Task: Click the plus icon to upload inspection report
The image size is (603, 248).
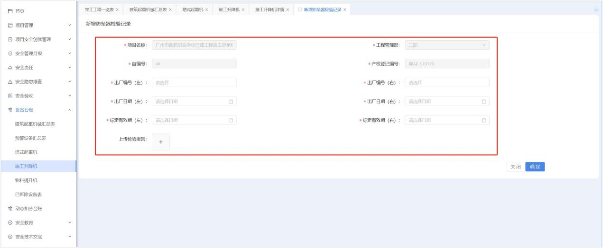Action: point(160,142)
